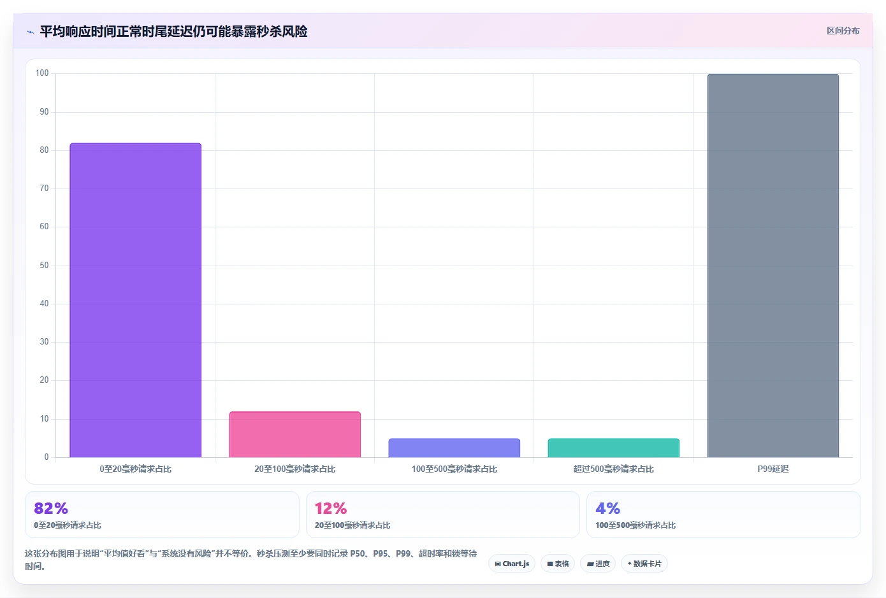The image size is (886, 598).
Task: Click the 4% value text
Action: 607,508
